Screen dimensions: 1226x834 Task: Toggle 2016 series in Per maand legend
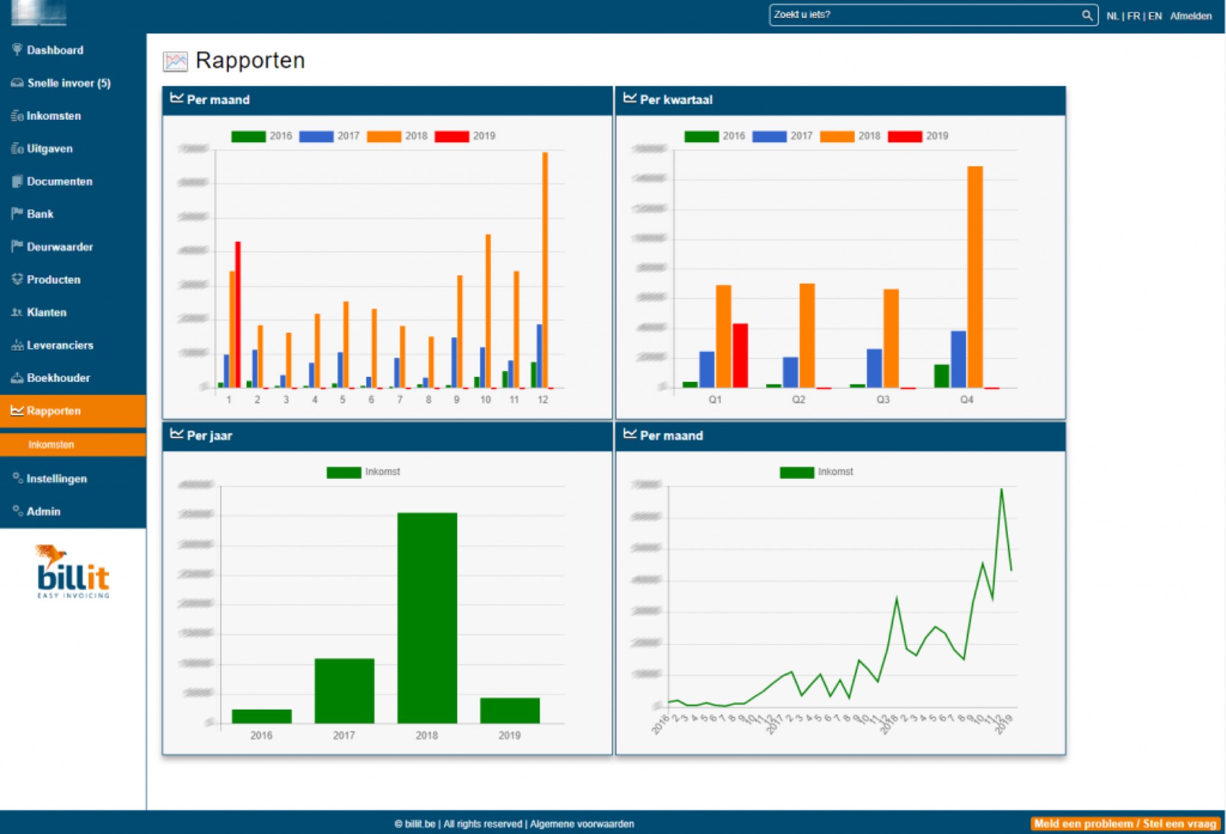[x=248, y=136]
